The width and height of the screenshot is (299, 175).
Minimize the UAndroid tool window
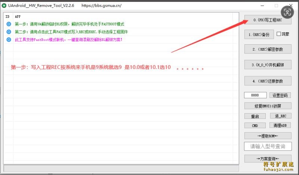pyautogui.click(x=262, y=6)
